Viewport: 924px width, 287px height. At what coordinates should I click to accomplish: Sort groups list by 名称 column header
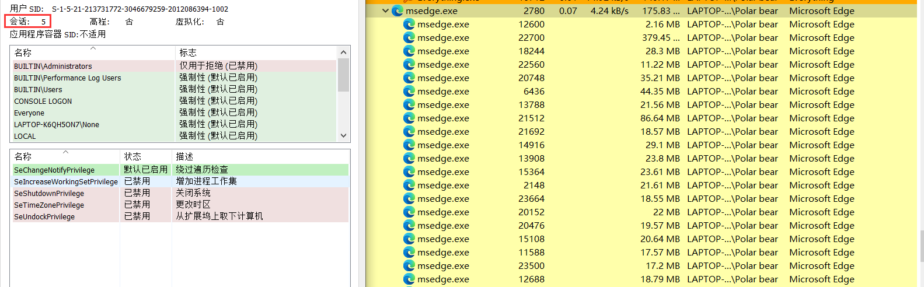point(93,52)
